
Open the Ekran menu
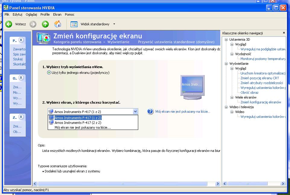click(x=57, y=14)
